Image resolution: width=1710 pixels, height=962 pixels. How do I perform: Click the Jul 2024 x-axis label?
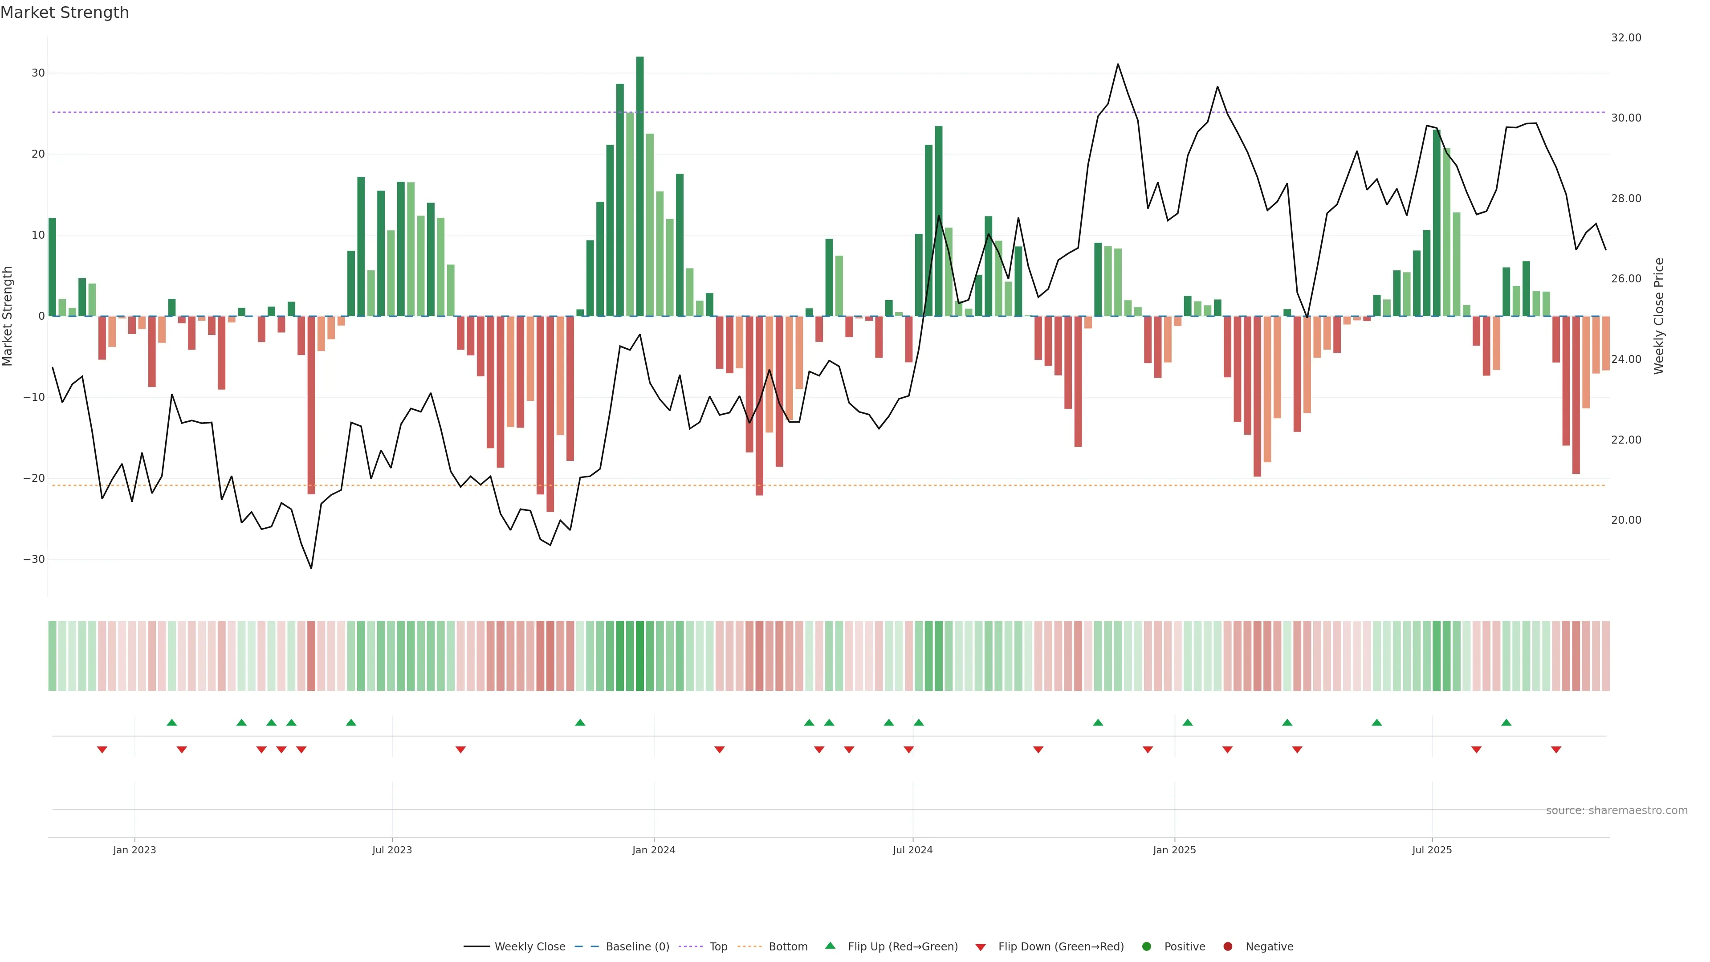click(x=912, y=850)
